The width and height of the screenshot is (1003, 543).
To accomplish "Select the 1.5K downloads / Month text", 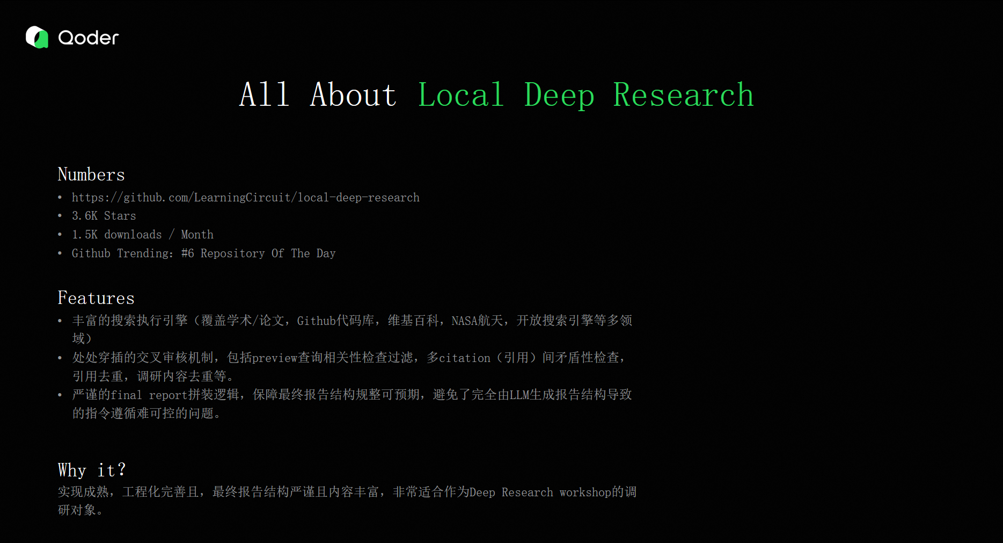I will pos(142,234).
